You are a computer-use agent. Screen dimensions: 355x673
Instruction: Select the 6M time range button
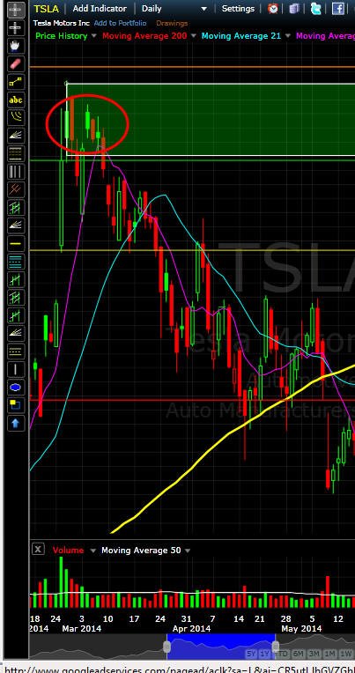coord(299,654)
